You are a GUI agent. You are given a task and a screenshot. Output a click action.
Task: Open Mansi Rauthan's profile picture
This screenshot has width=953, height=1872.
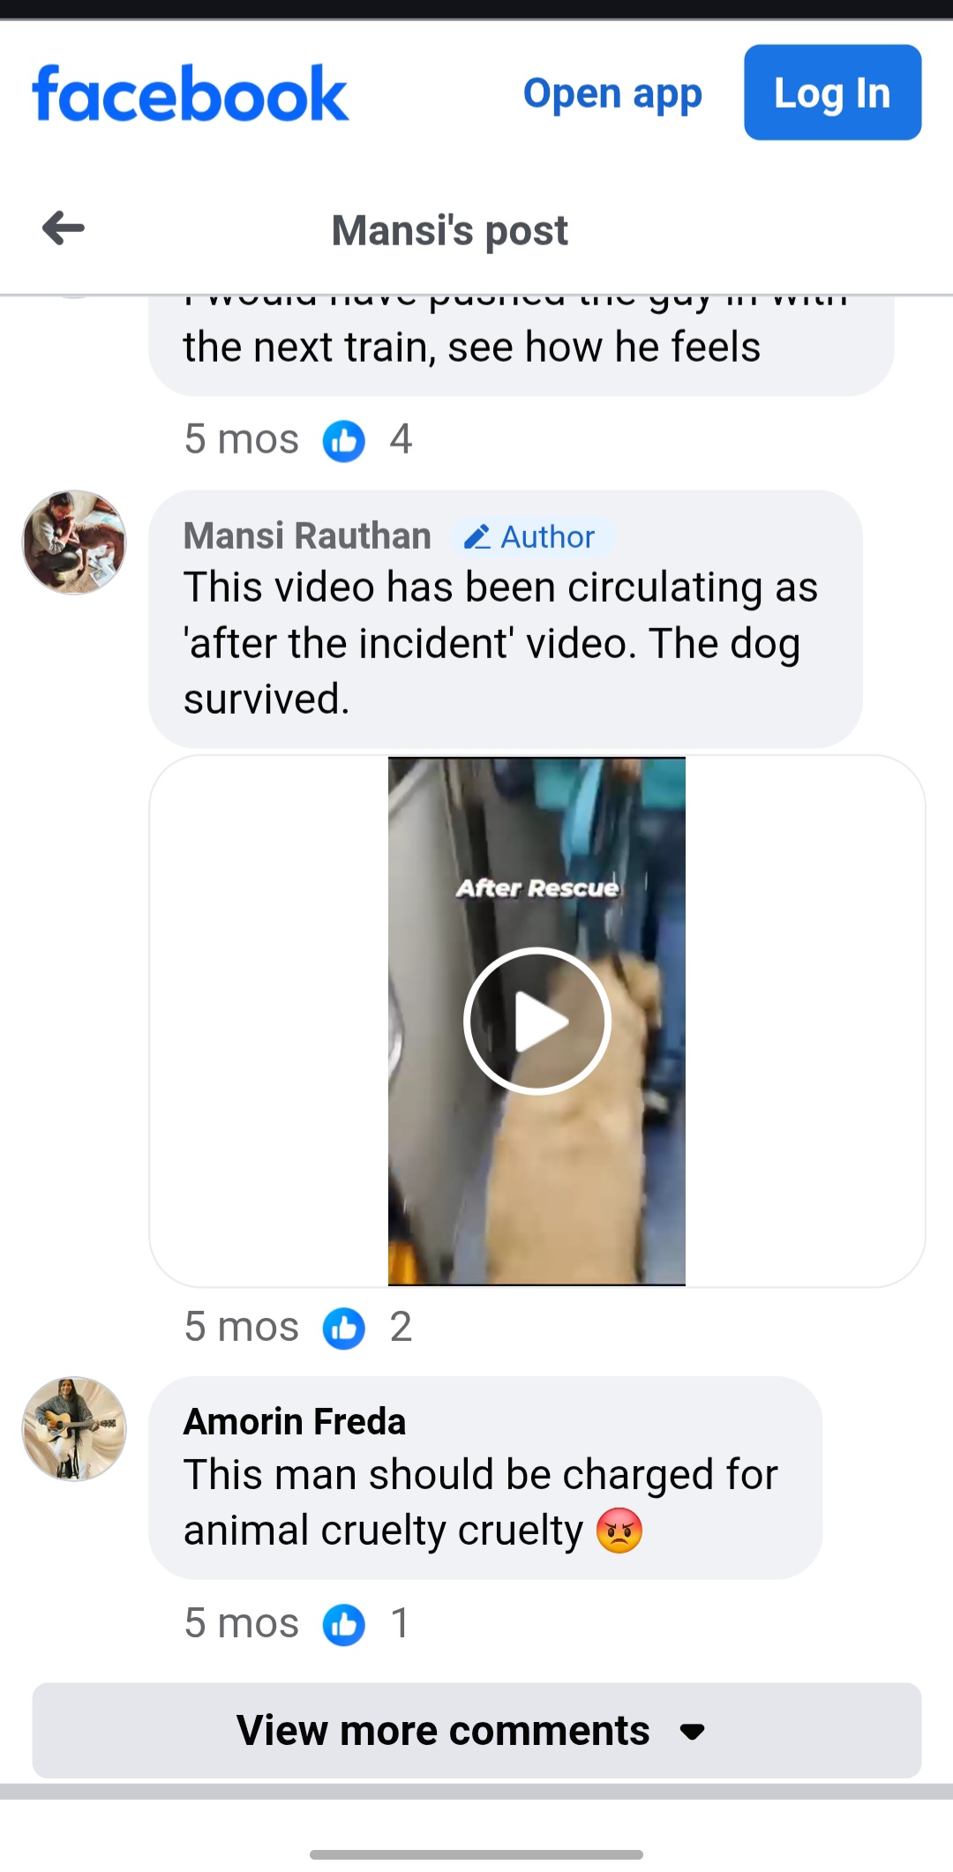click(74, 543)
